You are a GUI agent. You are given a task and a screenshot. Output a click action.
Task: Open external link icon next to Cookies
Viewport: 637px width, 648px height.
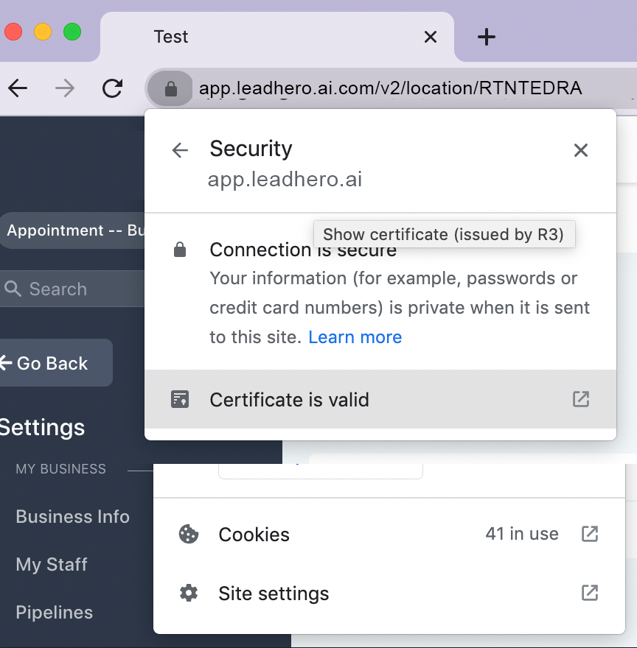point(589,534)
